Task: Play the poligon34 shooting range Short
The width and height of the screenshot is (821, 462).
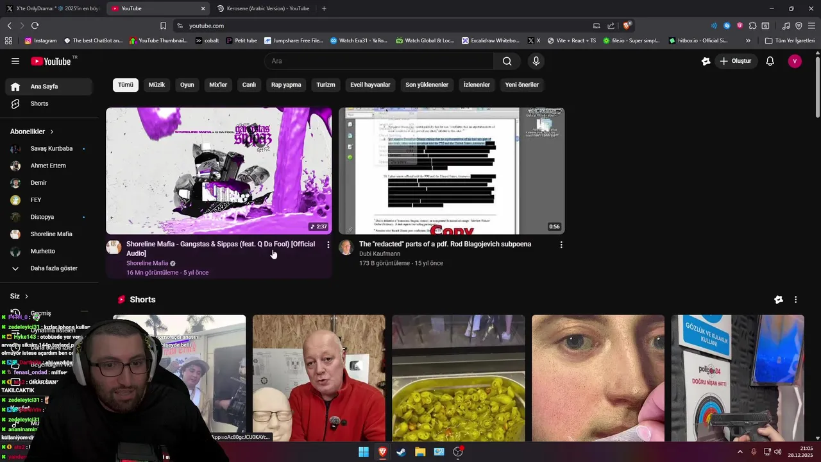Action: pos(738,378)
